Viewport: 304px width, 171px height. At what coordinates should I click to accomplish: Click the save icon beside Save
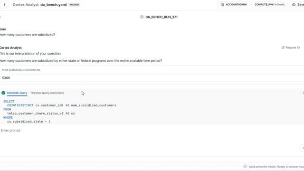point(294,4)
